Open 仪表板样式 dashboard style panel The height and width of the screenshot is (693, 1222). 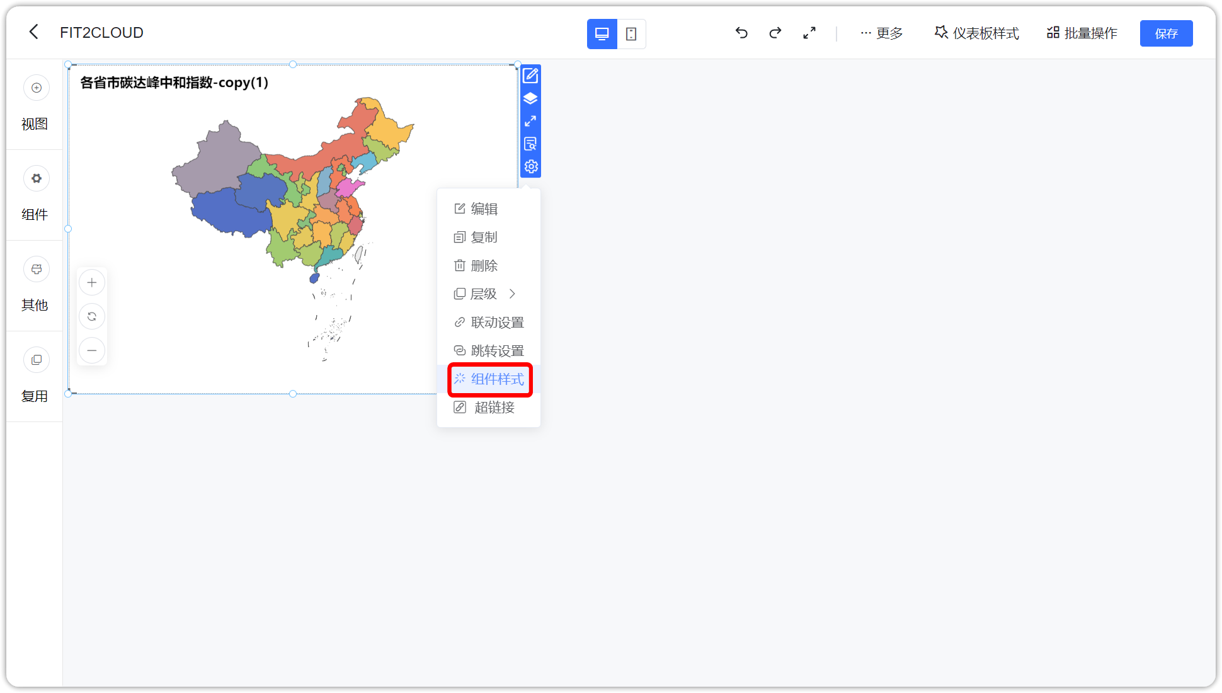coord(976,33)
